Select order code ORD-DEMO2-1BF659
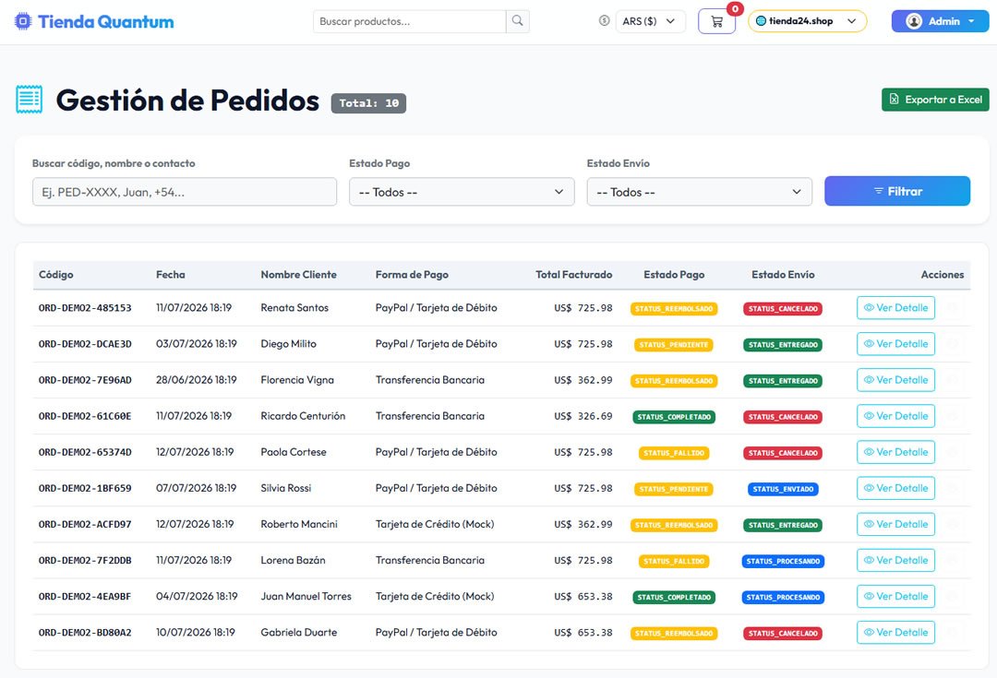Viewport: 997px width, 678px height. [x=85, y=488]
